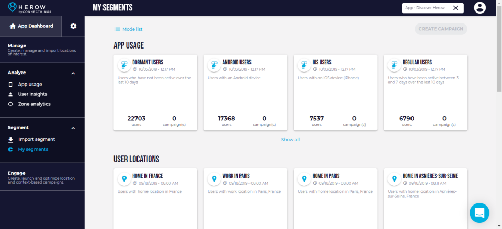Click the Android Users refresh date icon
502x229 pixels.
coord(225,69)
